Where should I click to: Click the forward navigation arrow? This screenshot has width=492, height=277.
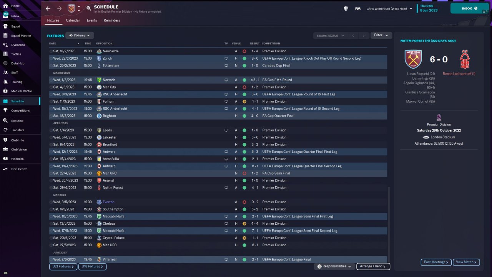59,8
